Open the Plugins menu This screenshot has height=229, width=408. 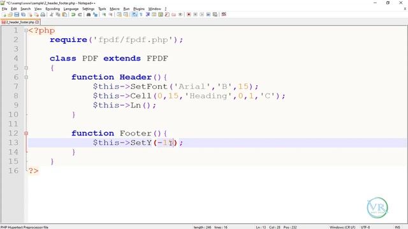click(139, 9)
